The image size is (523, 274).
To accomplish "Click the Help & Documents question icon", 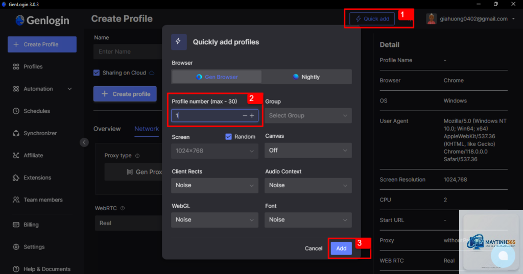I will pyautogui.click(x=16, y=269).
